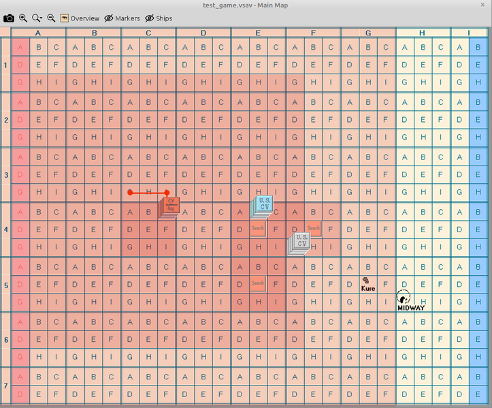Click the Search marker in zone F4
The height and width of the screenshot is (408, 492).
[314, 228]
